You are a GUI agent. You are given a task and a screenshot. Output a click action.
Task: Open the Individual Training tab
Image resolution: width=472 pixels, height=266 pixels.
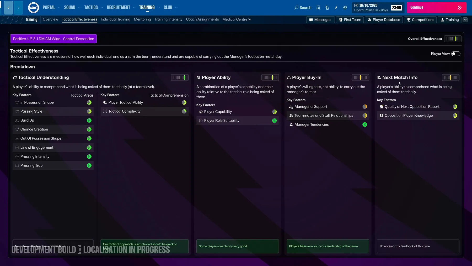pos(115,19)
